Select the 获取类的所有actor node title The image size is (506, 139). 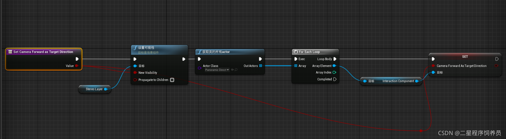click(216, 52)
